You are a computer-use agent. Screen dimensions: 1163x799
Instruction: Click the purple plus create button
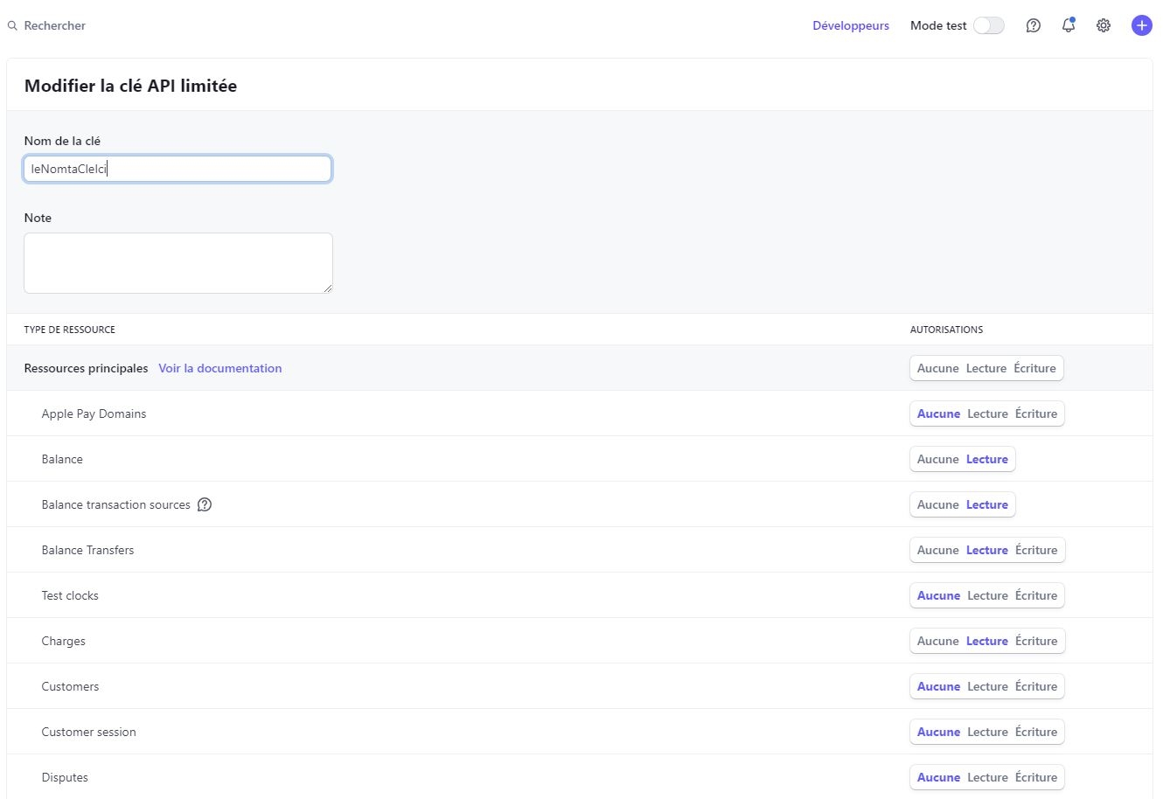(1141, 25)
